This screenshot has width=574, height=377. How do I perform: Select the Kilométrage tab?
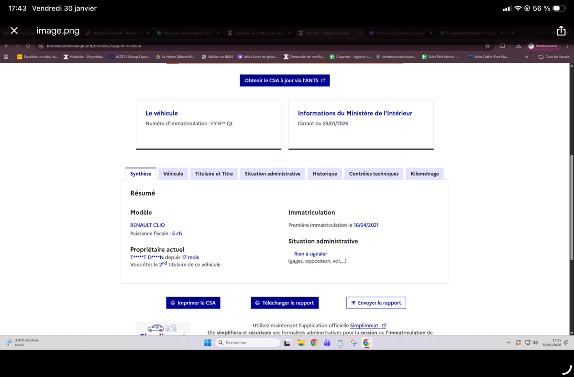coord(424,174)
